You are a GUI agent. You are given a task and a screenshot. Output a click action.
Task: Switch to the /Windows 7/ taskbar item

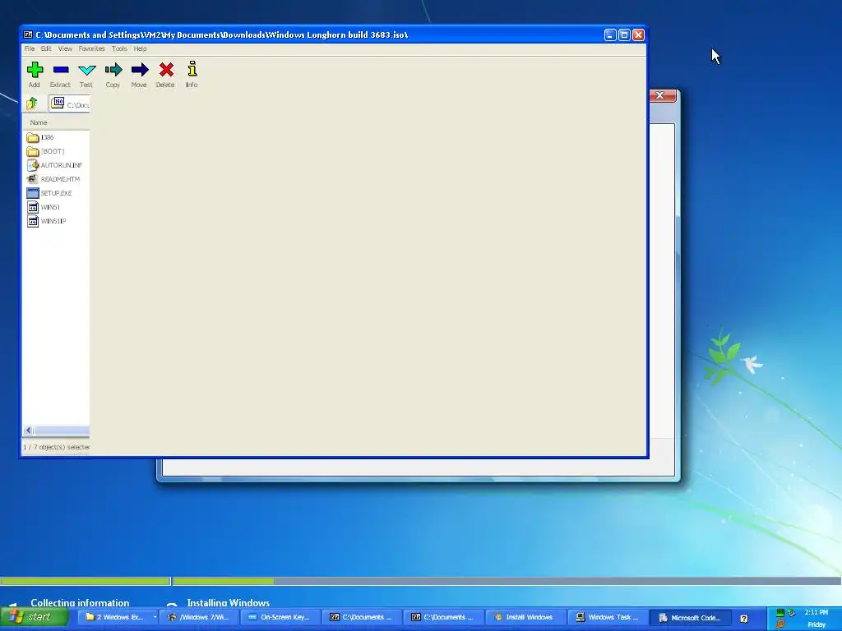[x=199, y=618]
